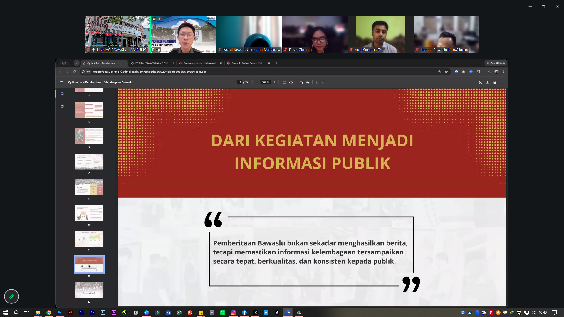
Task: Switch to Putusan-putusan Mahkamah tab
Action: click(x=200, y=63)
